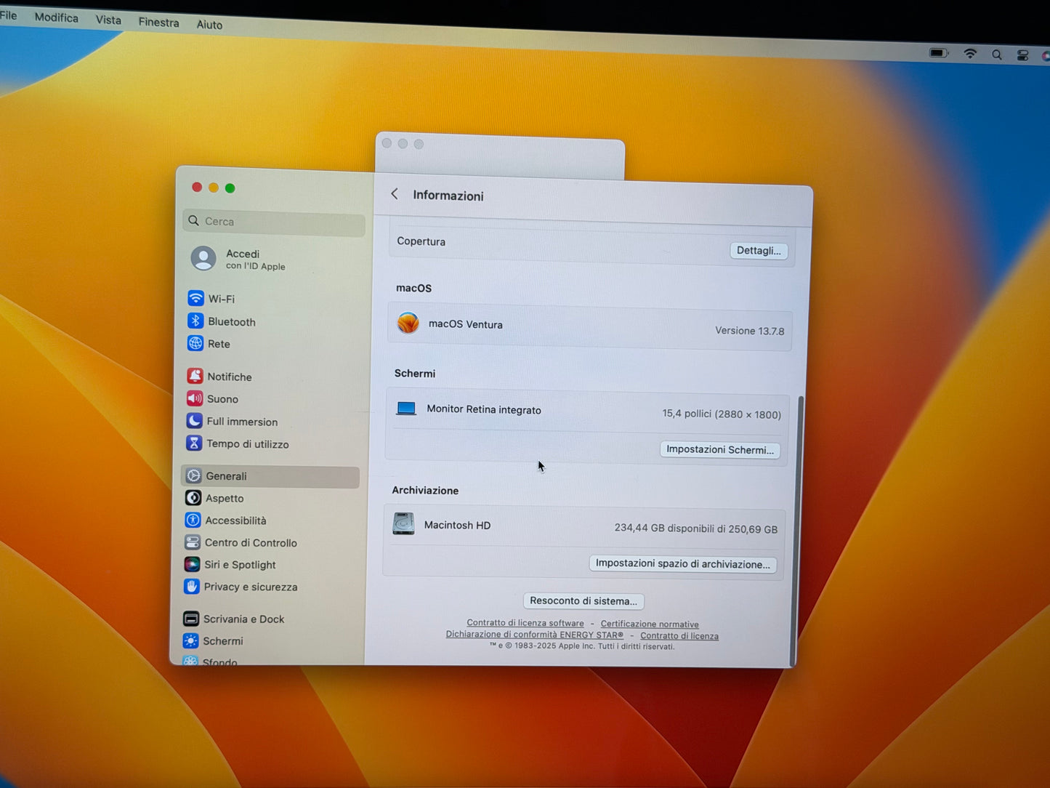Image resolution: width=1050 pixels, height=788 pixels.
Task: Click the battery icon in the menu bar
Action: click(939, 53)
